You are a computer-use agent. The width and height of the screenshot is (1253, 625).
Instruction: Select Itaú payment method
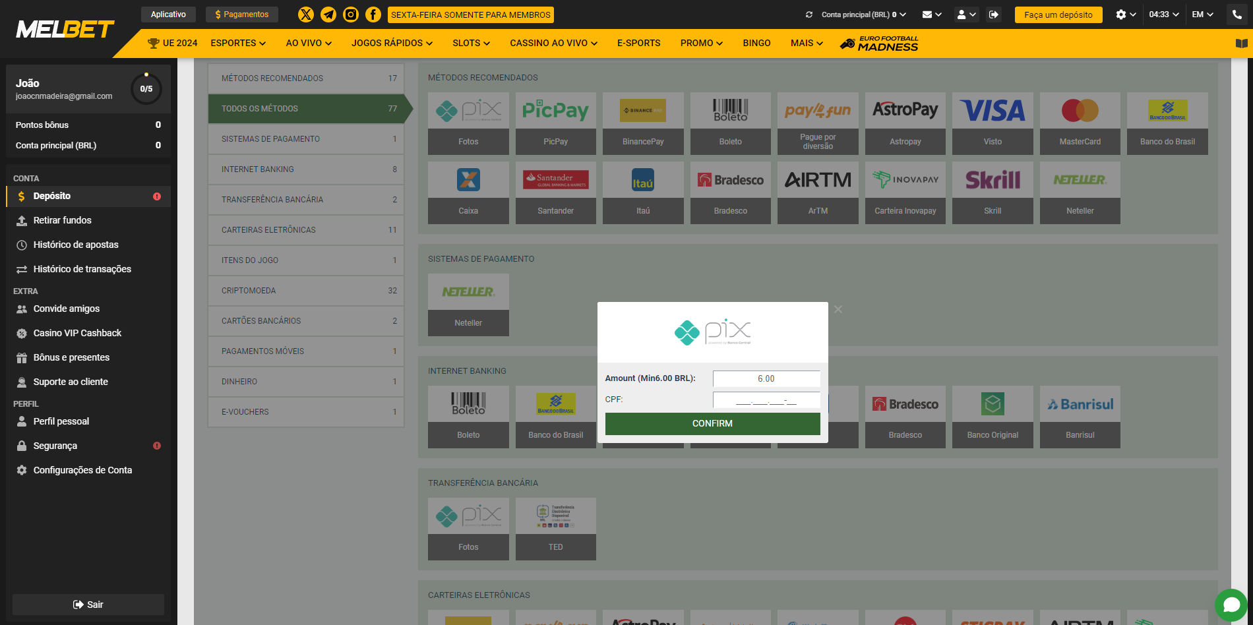click(643, 193)
